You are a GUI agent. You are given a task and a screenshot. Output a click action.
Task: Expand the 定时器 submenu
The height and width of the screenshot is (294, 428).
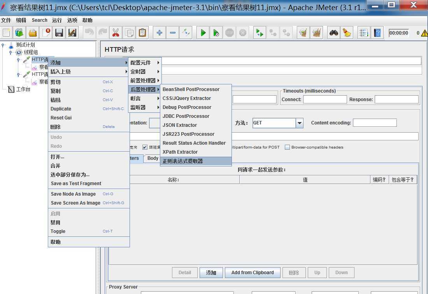pyautogui.click(x=145, y=72)
